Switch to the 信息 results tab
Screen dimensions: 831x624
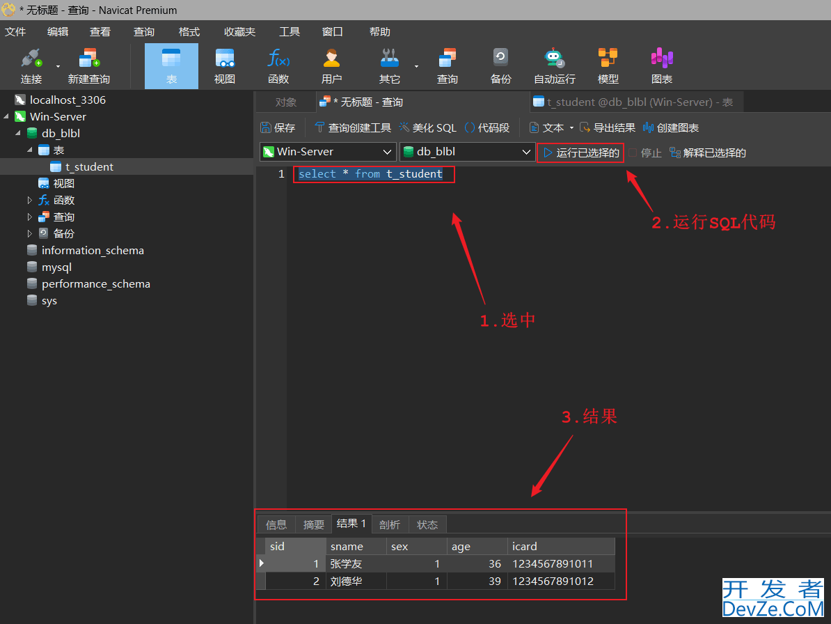point(276,524)
